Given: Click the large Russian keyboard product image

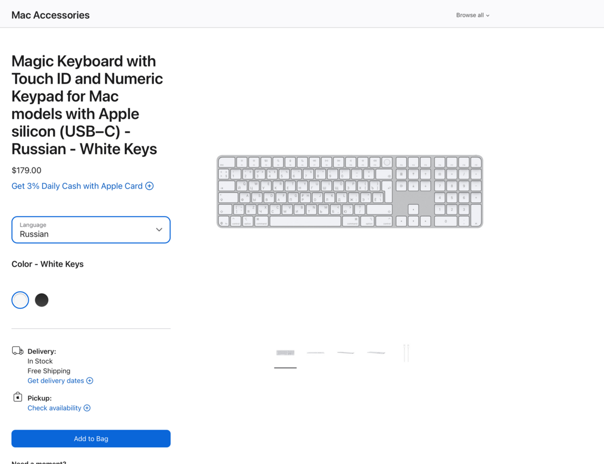Looking at the screenshot, I should coord(350,191).
